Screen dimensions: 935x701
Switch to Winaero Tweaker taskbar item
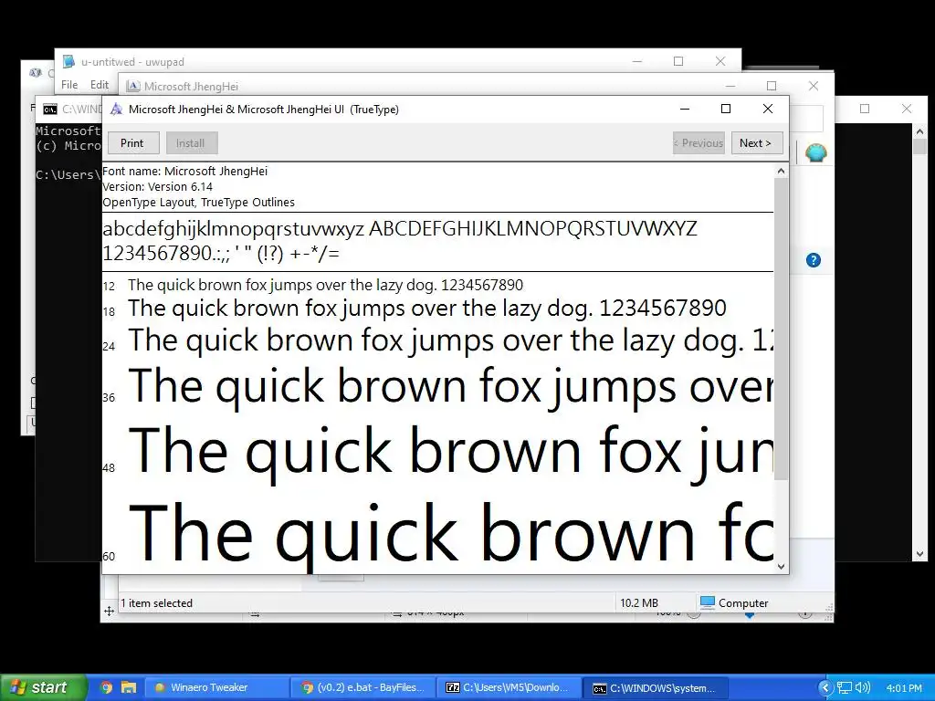215,687
